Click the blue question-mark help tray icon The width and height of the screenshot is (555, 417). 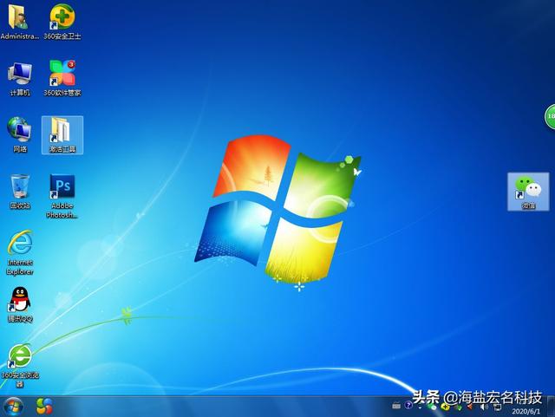click(x=408, y=406)
